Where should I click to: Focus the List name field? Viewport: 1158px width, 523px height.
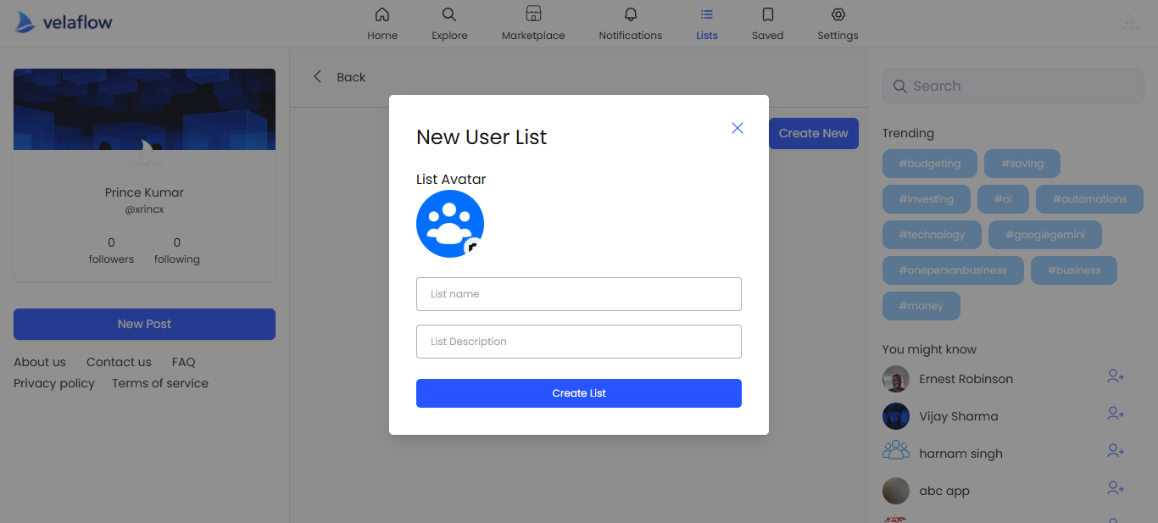coord(578,294)
